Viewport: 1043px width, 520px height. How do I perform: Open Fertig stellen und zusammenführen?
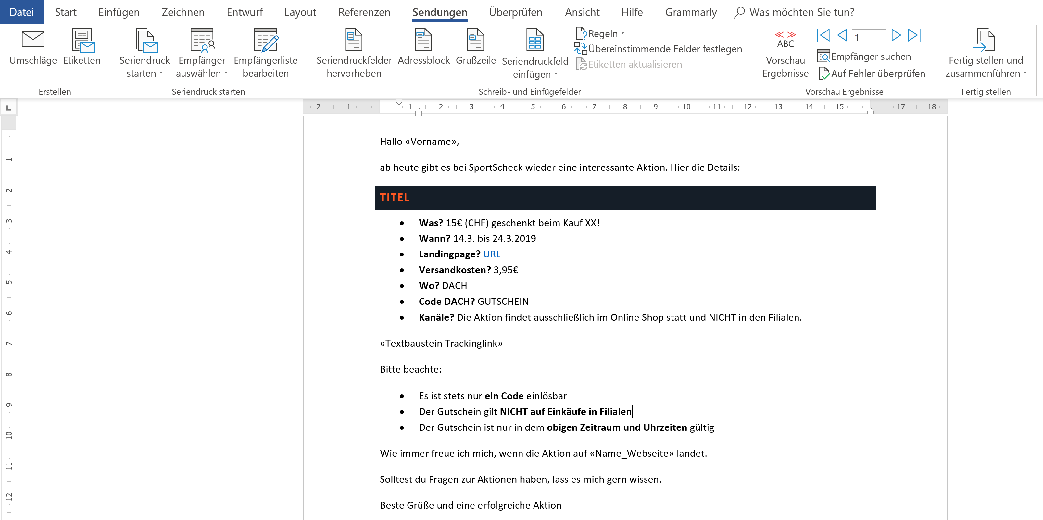pyautogui.click(x=986, y=54)
